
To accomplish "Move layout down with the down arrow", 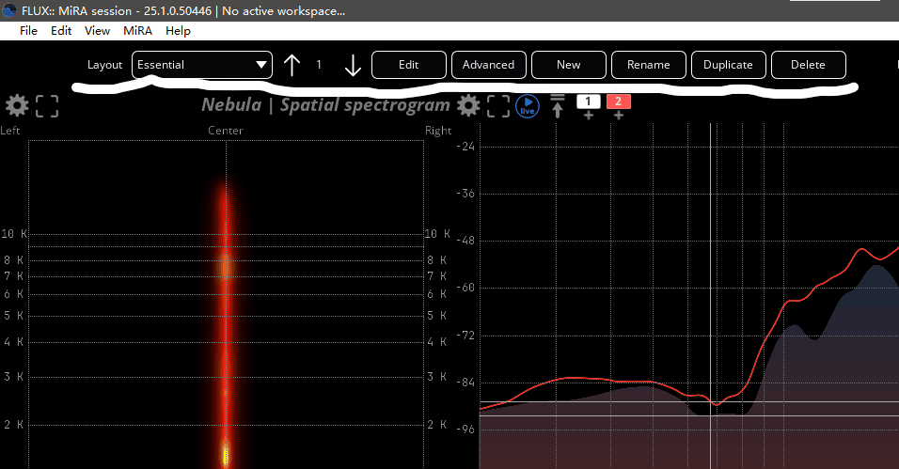I will point(353,65).
